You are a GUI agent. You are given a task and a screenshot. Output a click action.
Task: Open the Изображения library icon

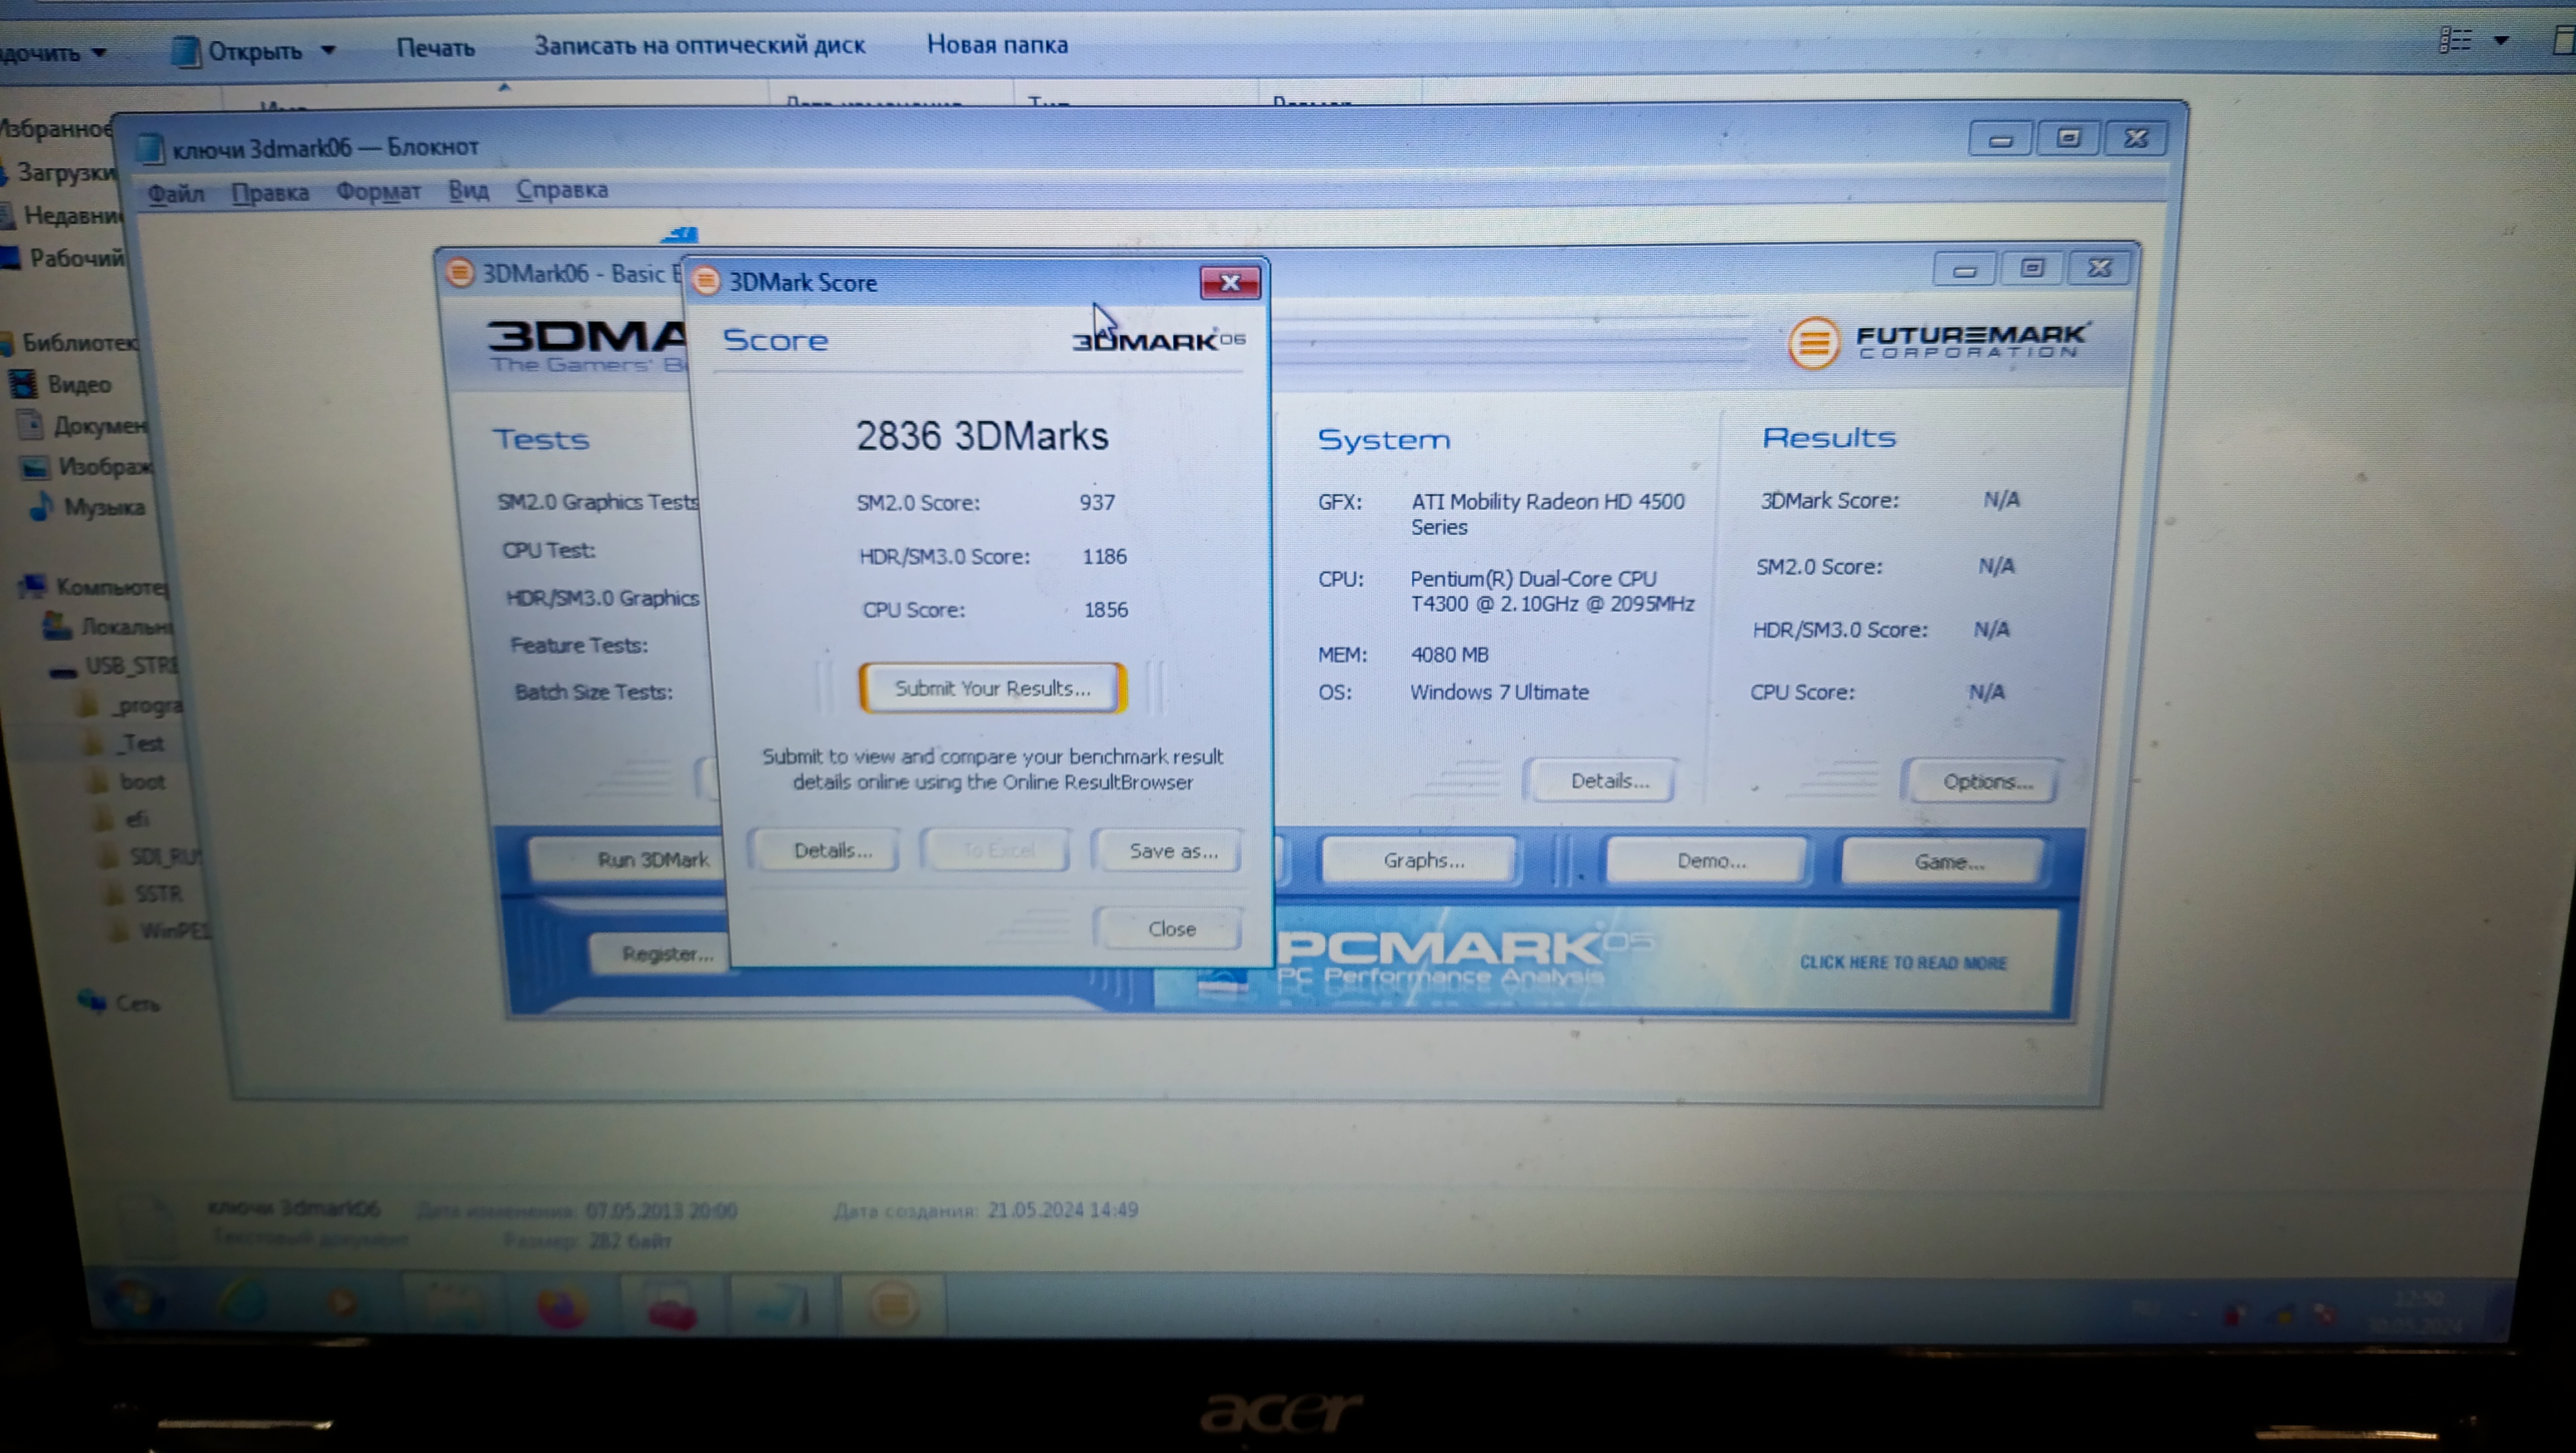35,467
